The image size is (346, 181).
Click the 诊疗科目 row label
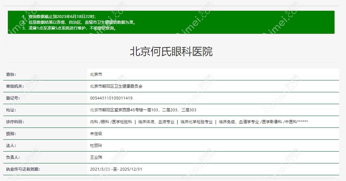(15, 122)
